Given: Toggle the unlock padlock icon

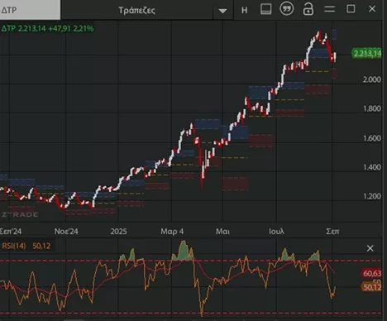Looking at the screenshot, I should [x=308, y=9].
